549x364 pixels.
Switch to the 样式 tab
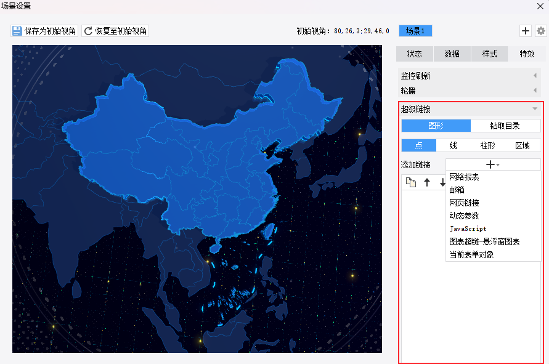click(489, 54)
